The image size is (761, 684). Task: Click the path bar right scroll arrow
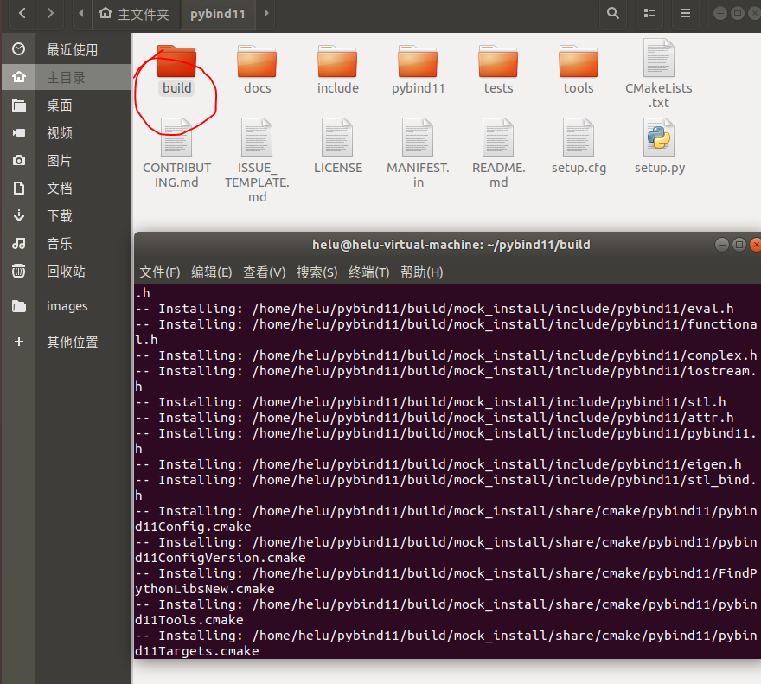click(x=266, y=13)
